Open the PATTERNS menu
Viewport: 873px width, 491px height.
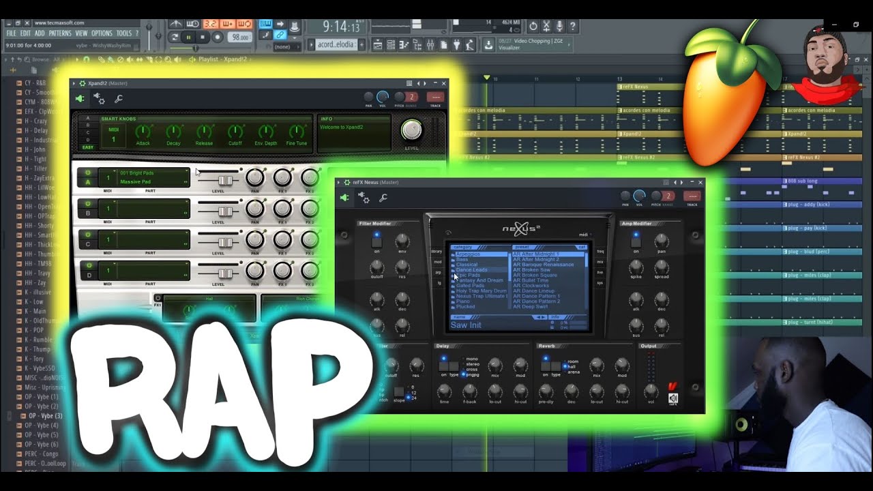59,33
